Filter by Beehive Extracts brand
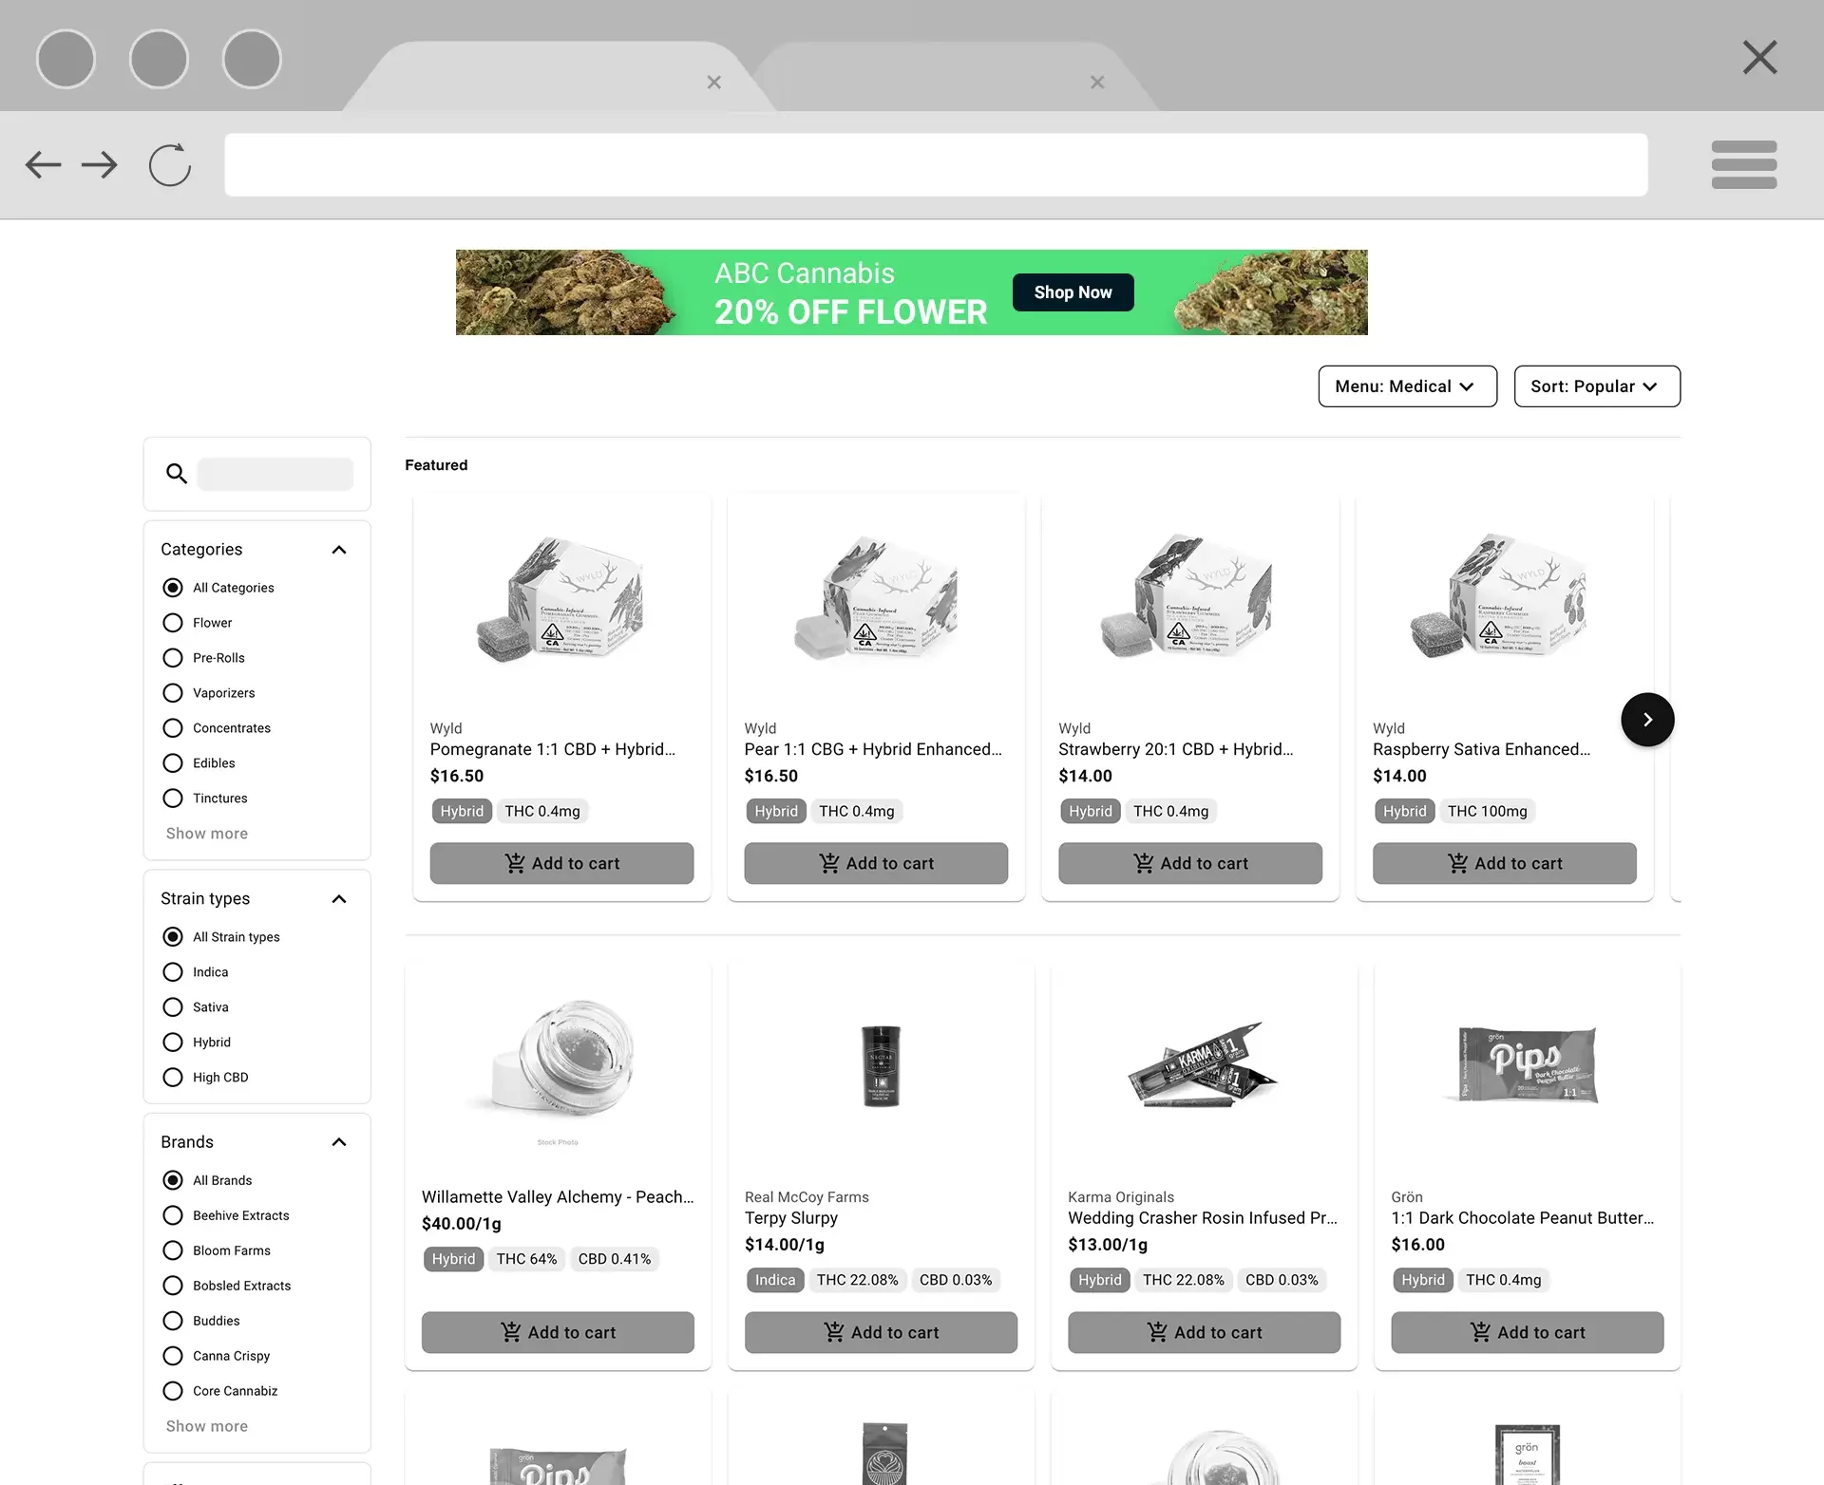The image size is (1824, 1485). coord(173,1215)
